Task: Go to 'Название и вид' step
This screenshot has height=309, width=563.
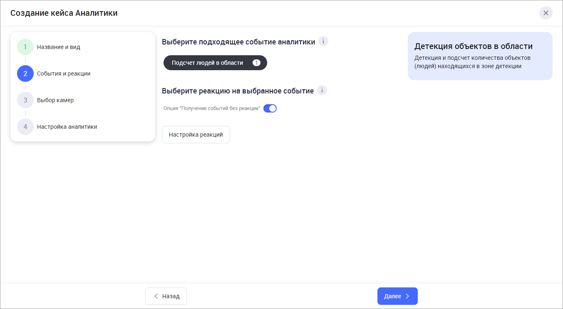Action: point(58,47)
